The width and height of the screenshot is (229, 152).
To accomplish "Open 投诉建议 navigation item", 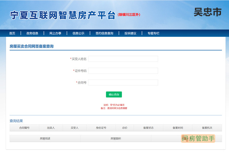I will 131,33.
